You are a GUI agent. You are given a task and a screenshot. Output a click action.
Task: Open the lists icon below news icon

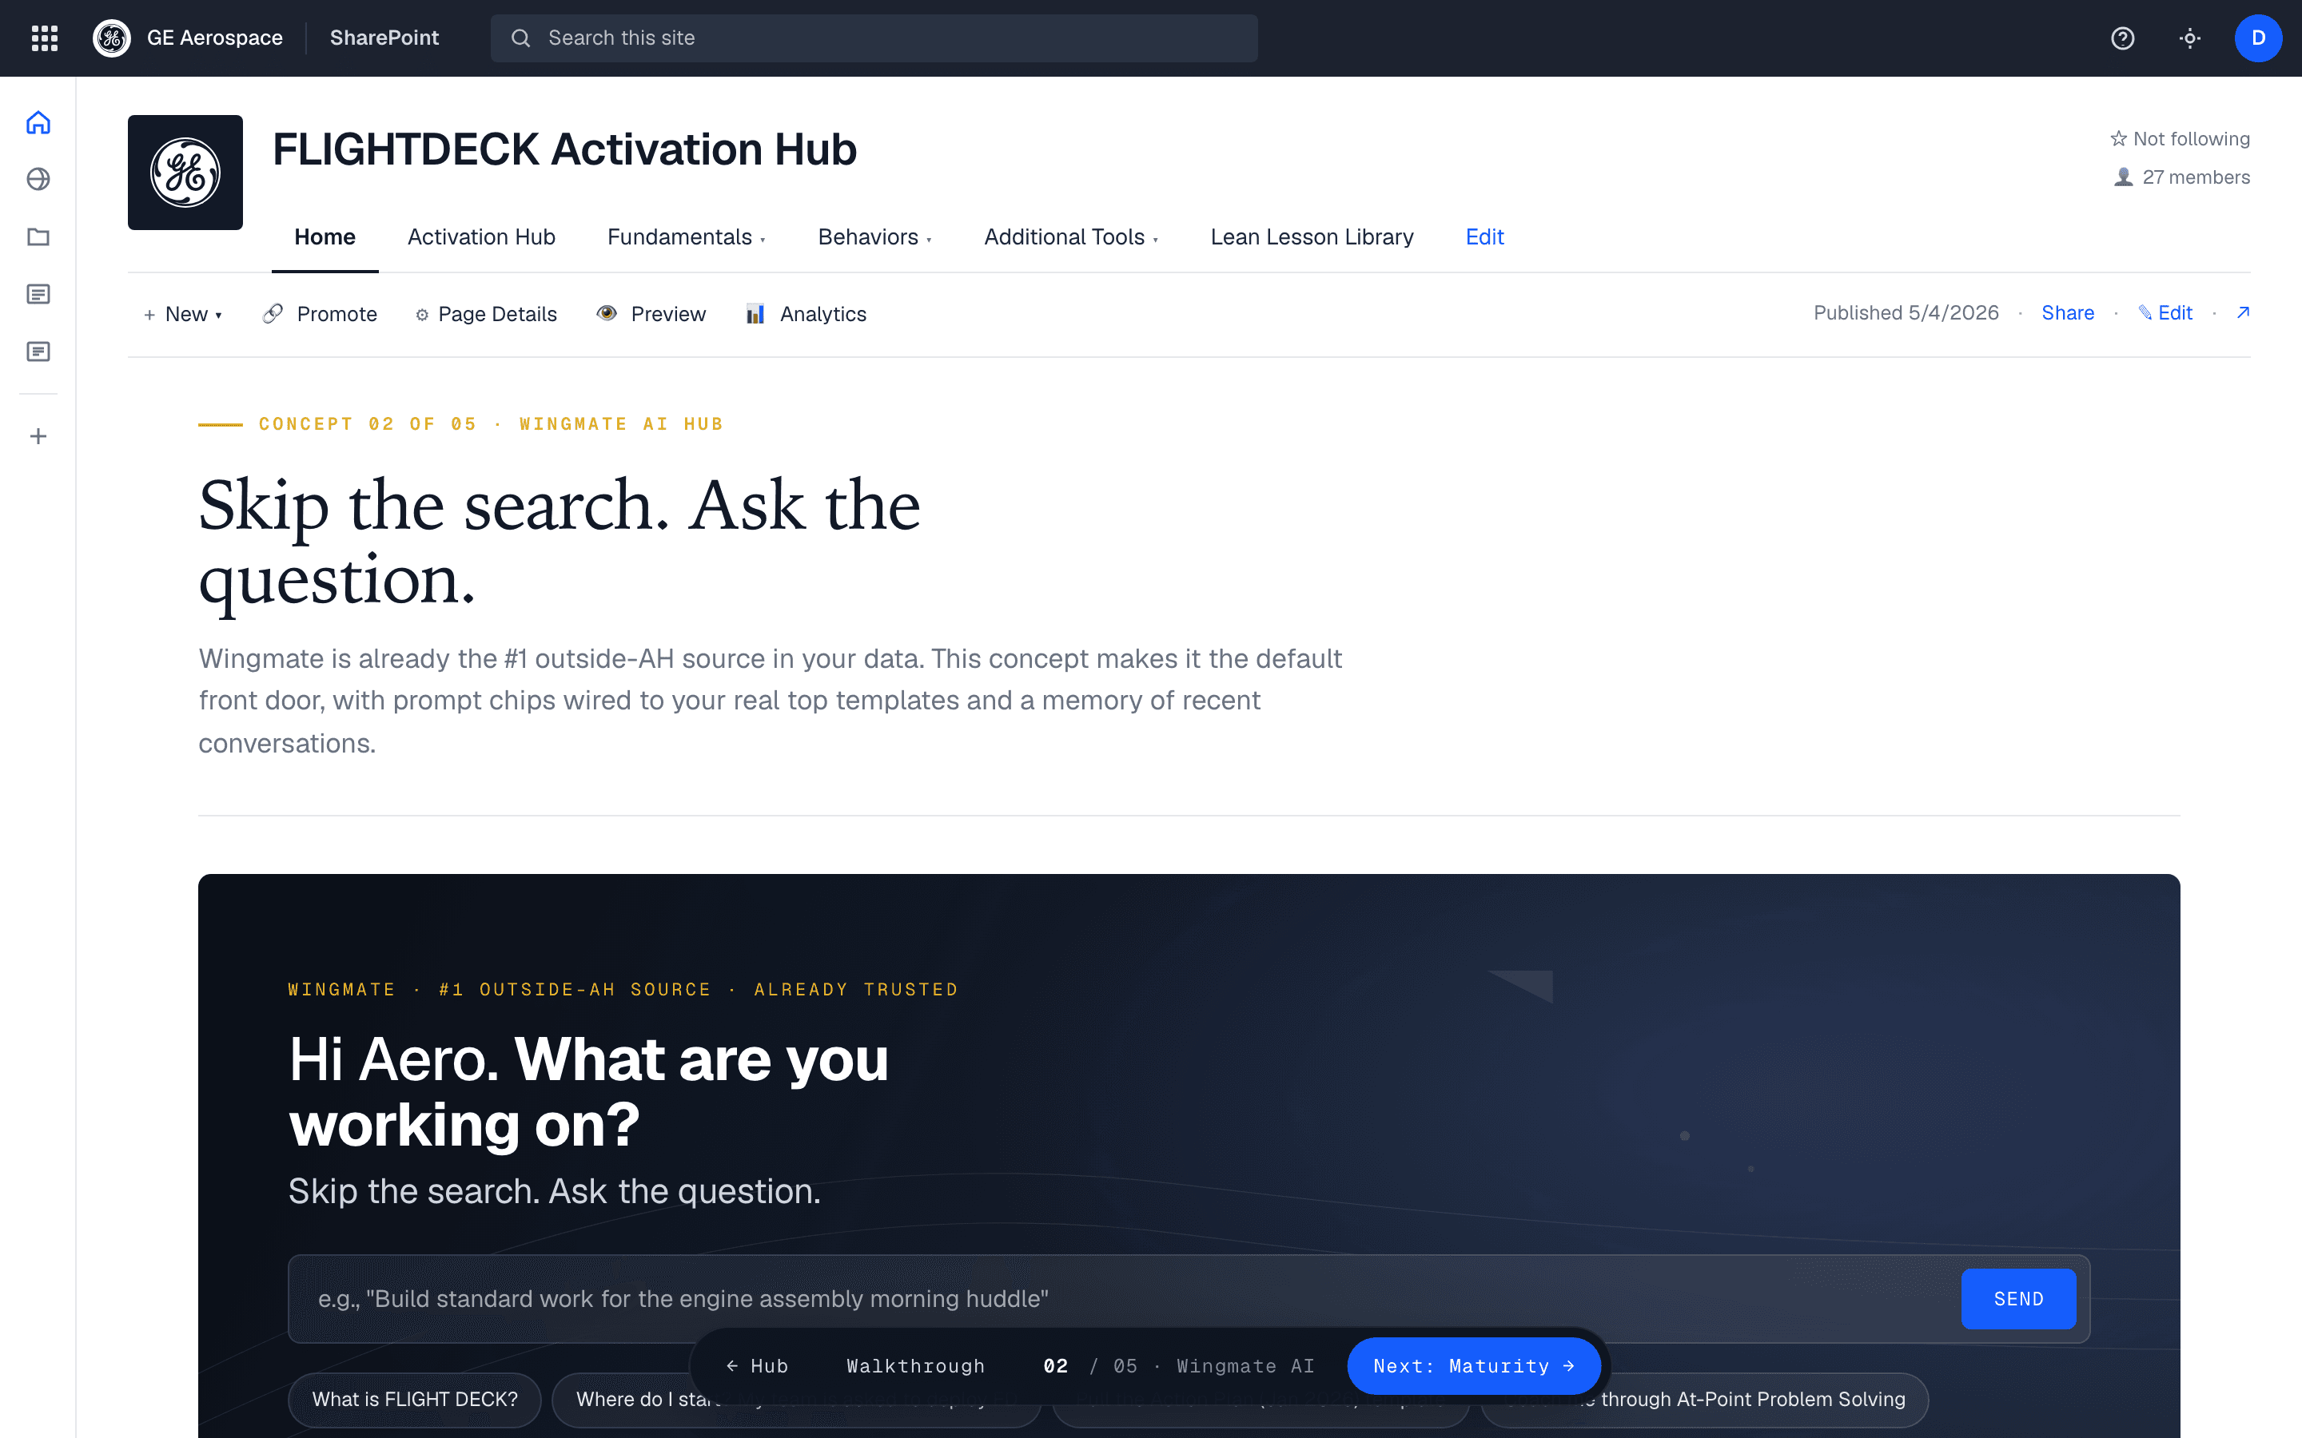point(38,352)
